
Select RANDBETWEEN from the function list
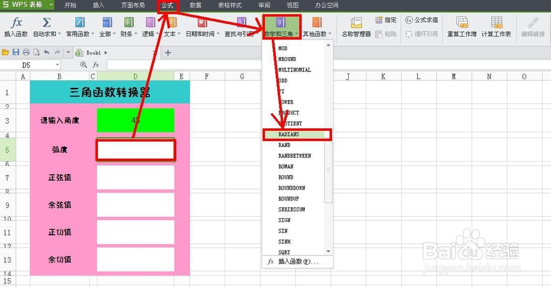pyautogui.click(x=294, y=156)
